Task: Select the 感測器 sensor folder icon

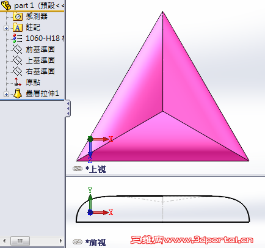Action: [x=18, y=16]
